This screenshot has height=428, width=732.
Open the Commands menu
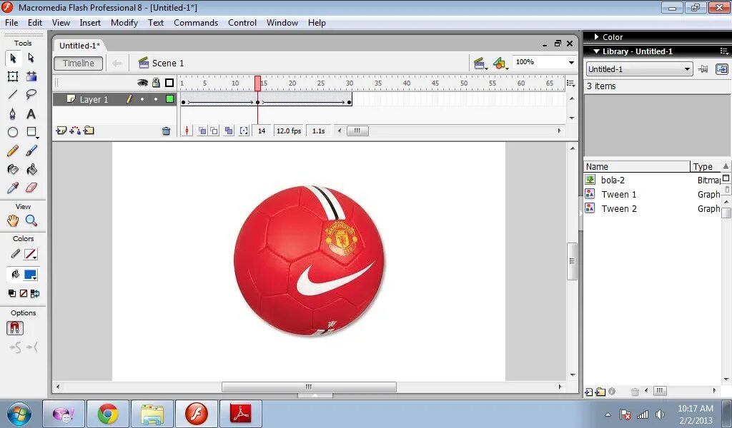[196, 23]
